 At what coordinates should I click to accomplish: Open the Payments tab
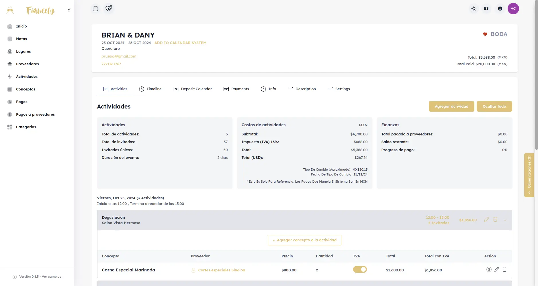point(236,89)
